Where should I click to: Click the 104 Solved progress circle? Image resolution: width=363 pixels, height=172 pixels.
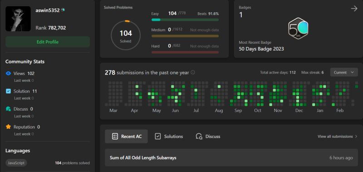tap(126, 36)
